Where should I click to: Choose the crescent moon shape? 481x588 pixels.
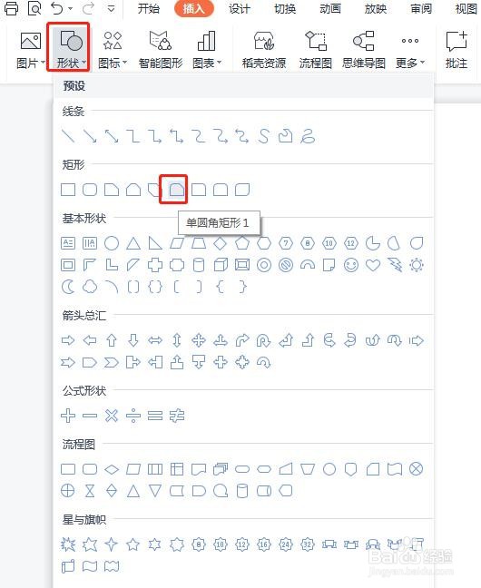(68, 287)
